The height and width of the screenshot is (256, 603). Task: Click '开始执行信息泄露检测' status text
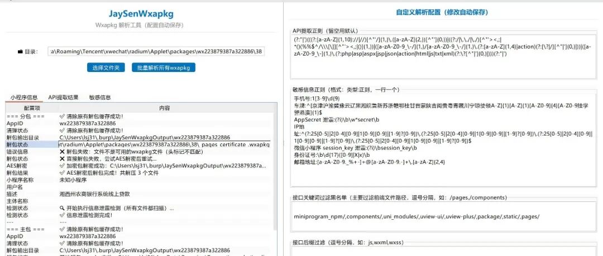pyautogui.click(x=120, y=209)
